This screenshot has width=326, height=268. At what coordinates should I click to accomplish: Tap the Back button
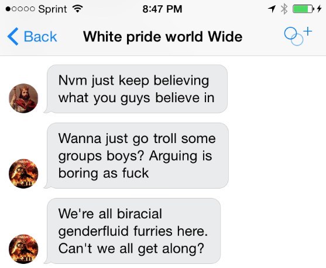[x=32, y=37]
